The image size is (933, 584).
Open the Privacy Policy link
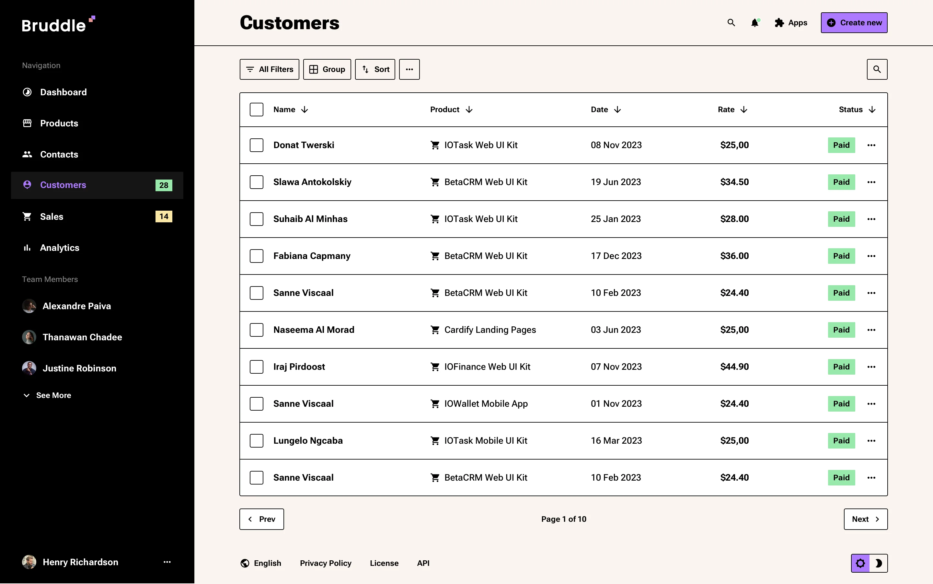pos(325,563)
